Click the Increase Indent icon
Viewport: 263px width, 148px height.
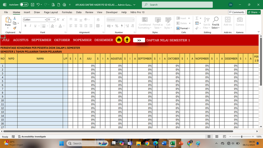click(x=91, y=26)
